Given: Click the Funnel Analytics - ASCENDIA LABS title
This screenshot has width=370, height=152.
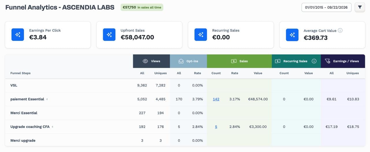Looking at the screenshot, I should point(60,7).
